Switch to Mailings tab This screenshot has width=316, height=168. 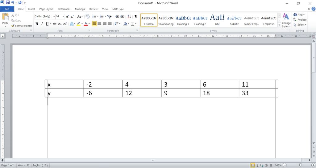80,9
